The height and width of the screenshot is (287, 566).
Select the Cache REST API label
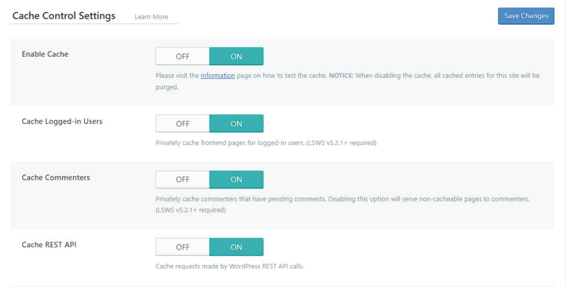point(49,245)
